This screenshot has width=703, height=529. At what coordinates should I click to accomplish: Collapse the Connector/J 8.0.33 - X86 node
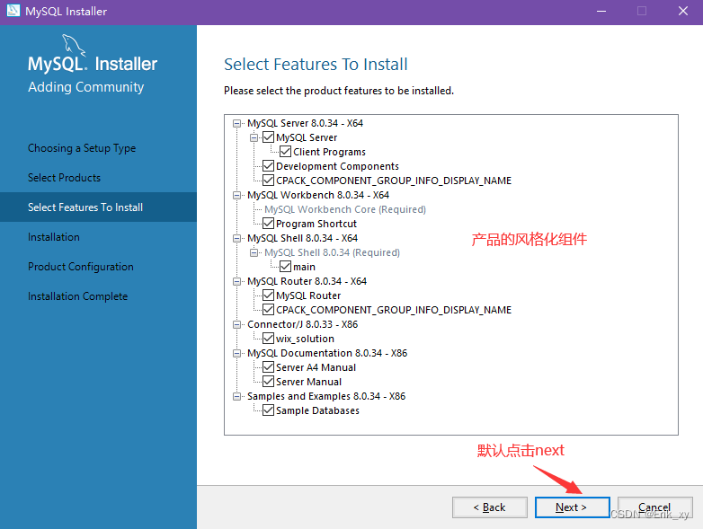point(236,324)
